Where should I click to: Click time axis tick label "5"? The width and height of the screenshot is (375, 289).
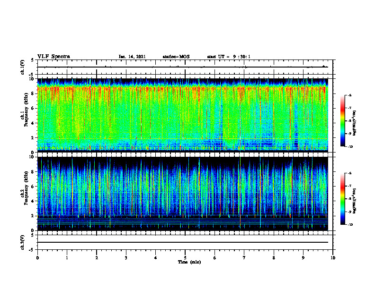coord(185,258)
